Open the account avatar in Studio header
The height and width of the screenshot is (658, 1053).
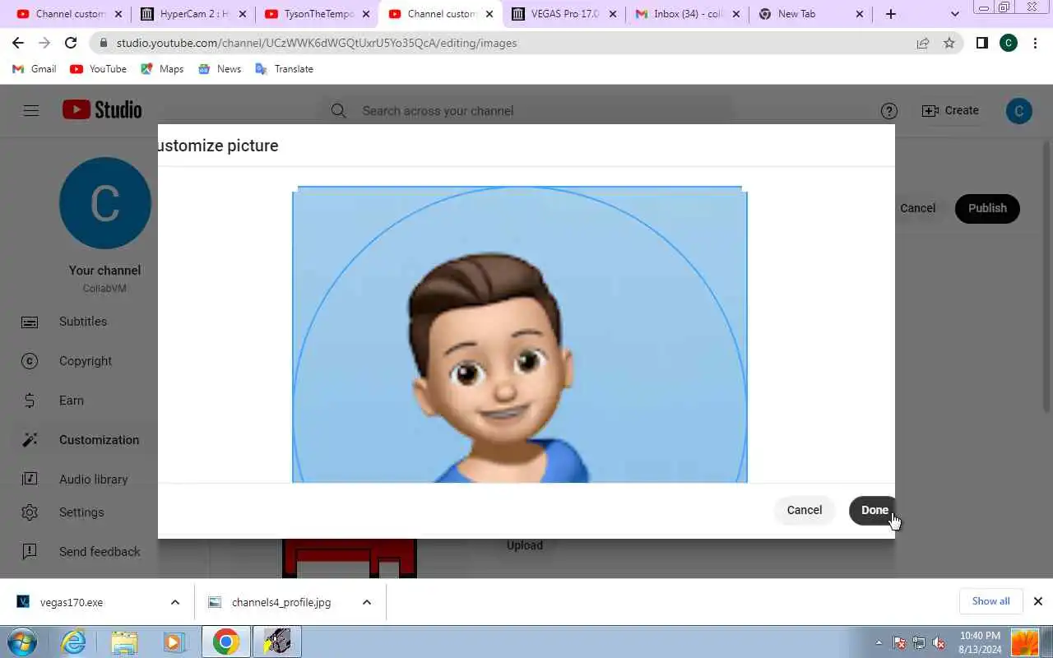[1018, 111]
